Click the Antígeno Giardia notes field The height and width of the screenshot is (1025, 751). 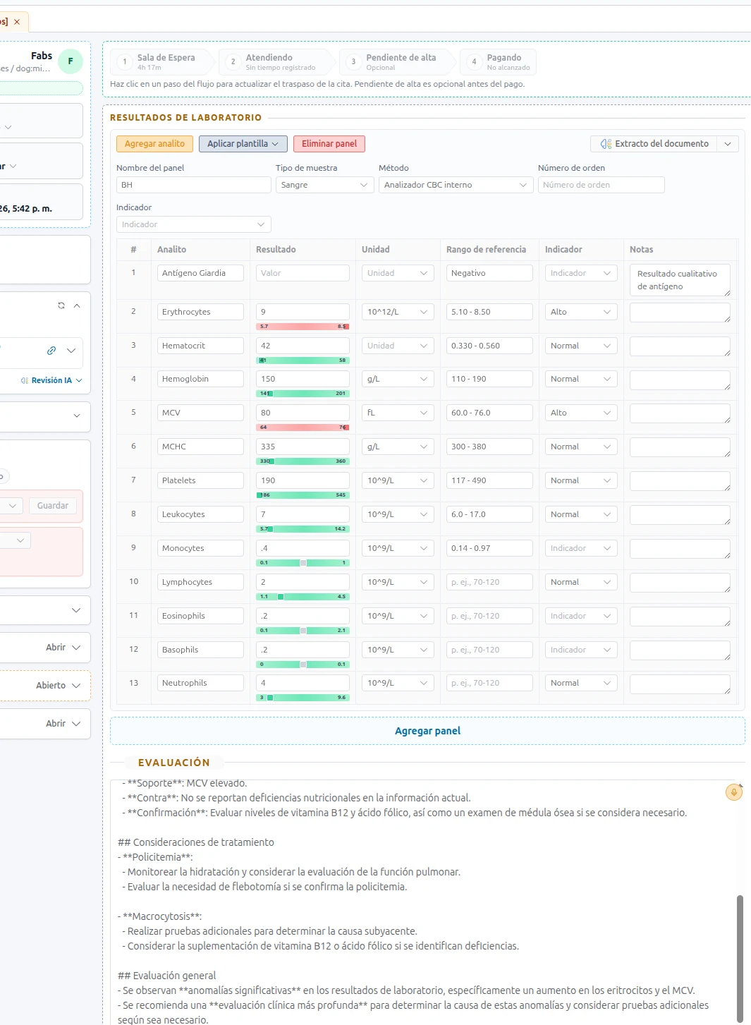[x=680, y=280]
